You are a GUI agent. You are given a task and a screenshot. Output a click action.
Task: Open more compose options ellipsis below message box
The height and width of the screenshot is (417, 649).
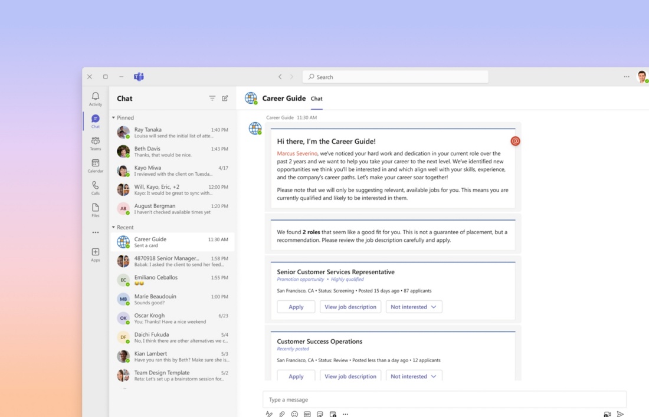click(x=346, y=413)
